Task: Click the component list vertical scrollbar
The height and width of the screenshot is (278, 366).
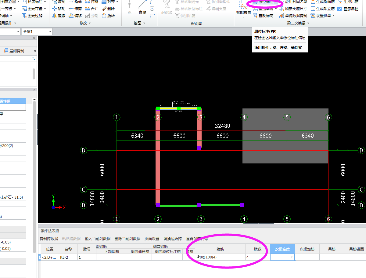Action: pyautogui.click(x=34, y=74)
